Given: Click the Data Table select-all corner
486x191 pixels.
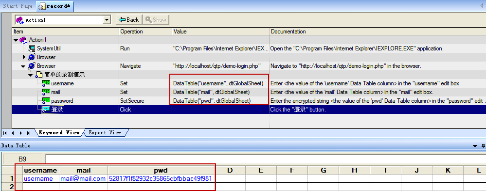Looking at the screenshot, I should [x=12, y=170].
